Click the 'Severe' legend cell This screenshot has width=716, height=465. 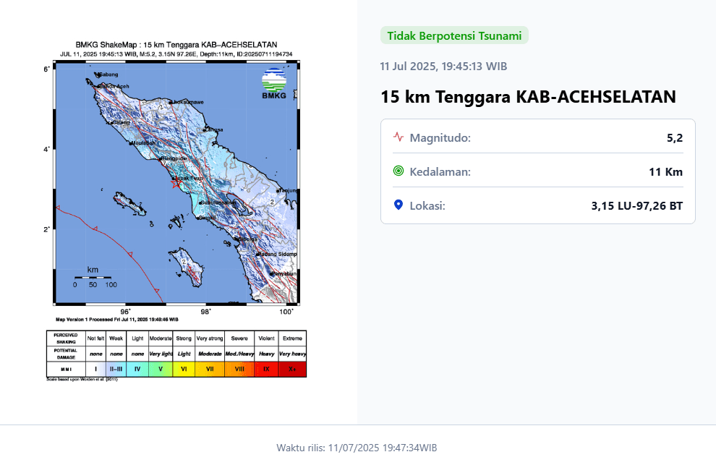click(x=239, y=338)
